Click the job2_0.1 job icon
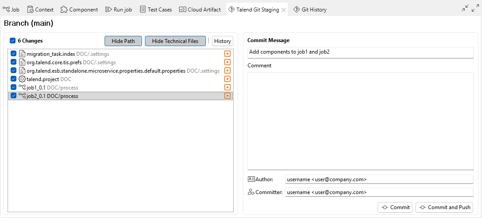Screen dimensions: 482x218 22,96
